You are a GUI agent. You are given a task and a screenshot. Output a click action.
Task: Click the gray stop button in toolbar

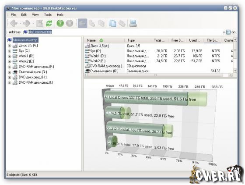[x=70, y=23]
